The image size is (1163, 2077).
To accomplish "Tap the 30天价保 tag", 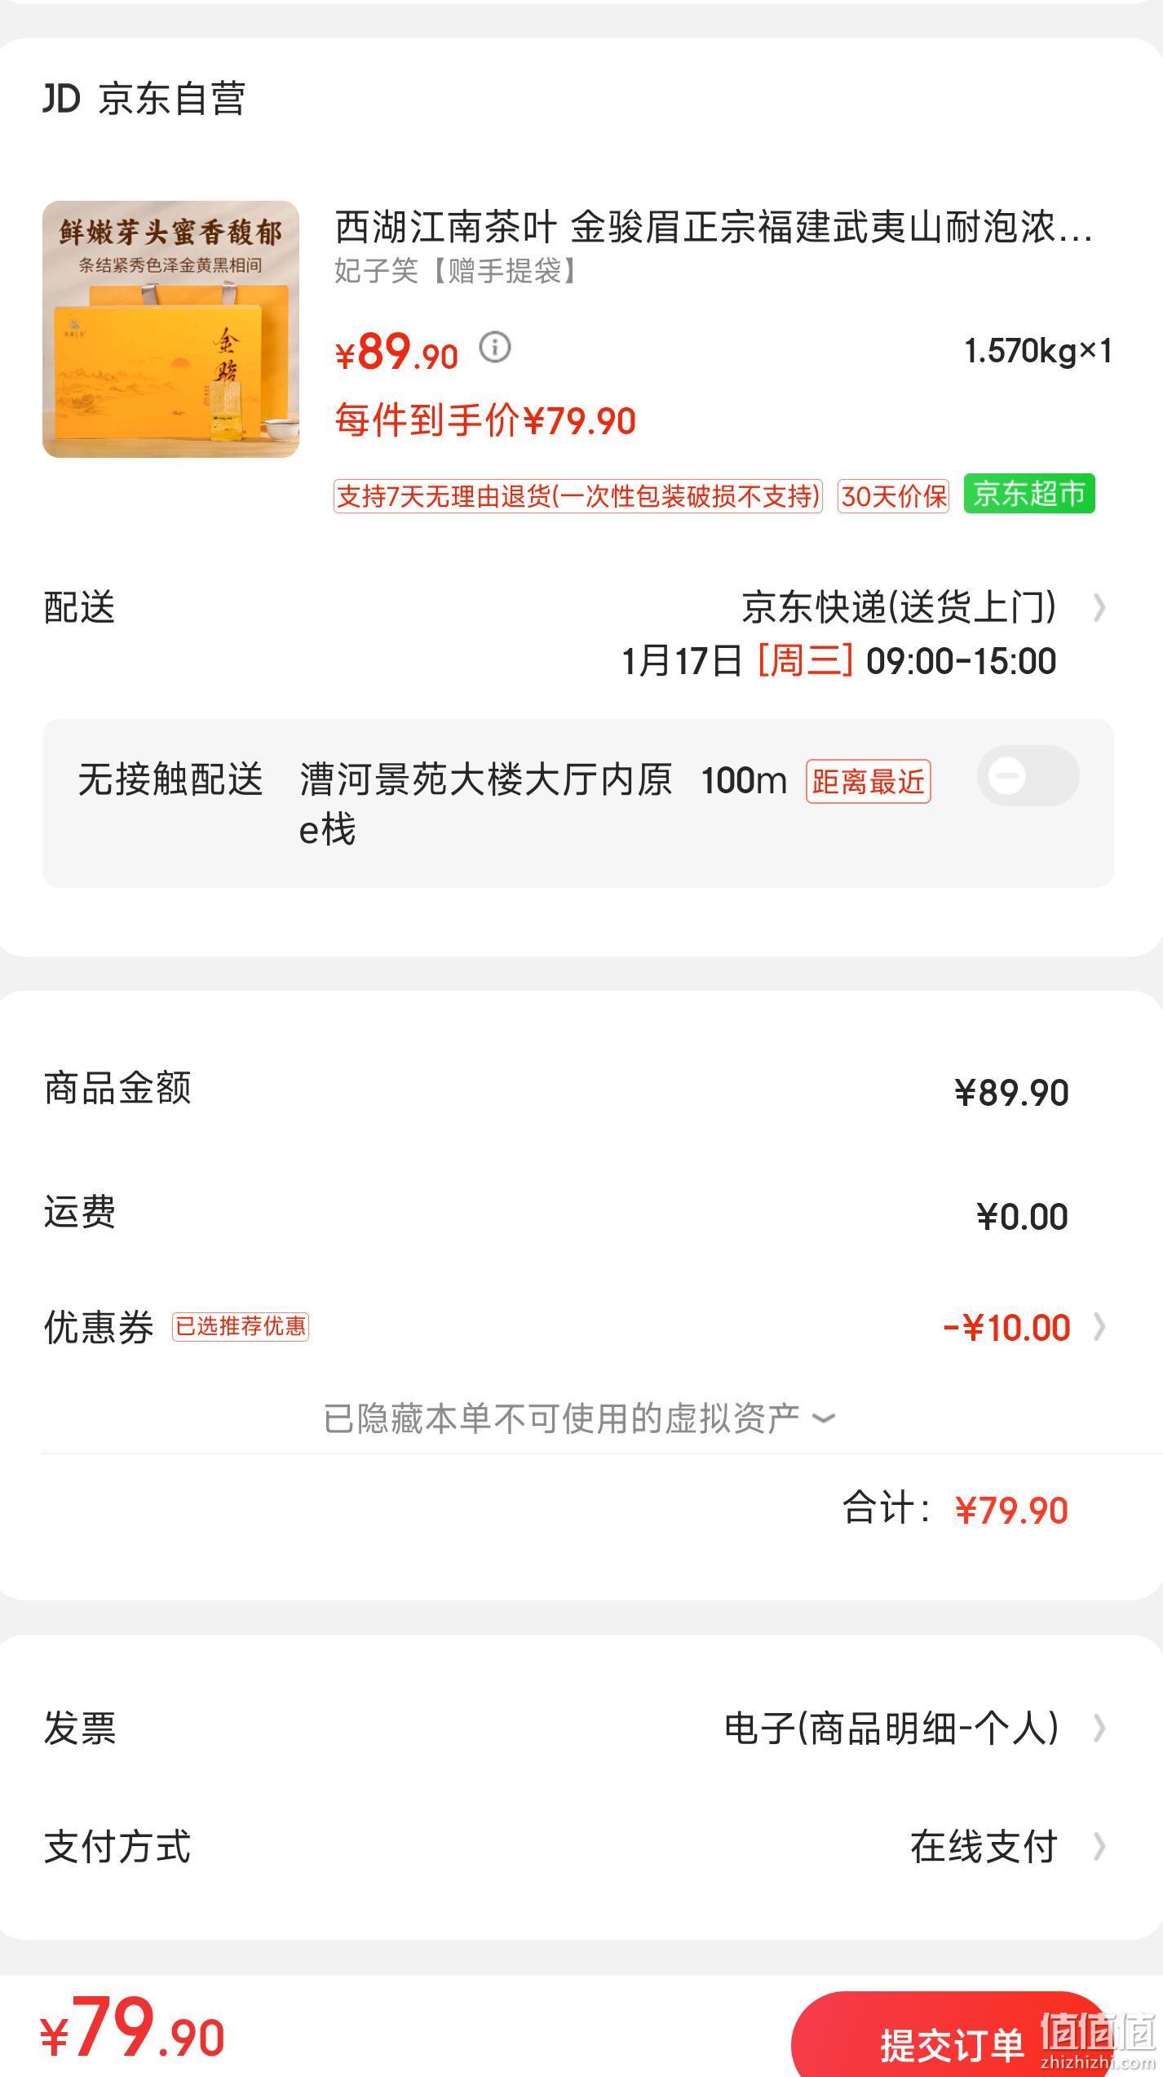I will click(x=893, y=496).
